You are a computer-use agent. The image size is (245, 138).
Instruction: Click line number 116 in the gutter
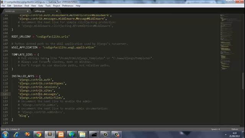tap(5, 76)
